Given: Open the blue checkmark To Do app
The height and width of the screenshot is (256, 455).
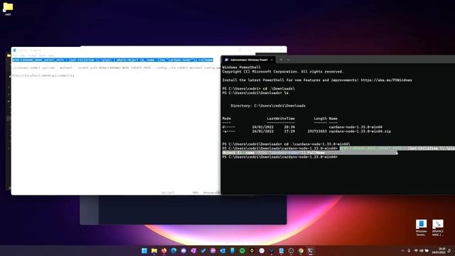Looking at the screenshot, I should click(203, 251).
